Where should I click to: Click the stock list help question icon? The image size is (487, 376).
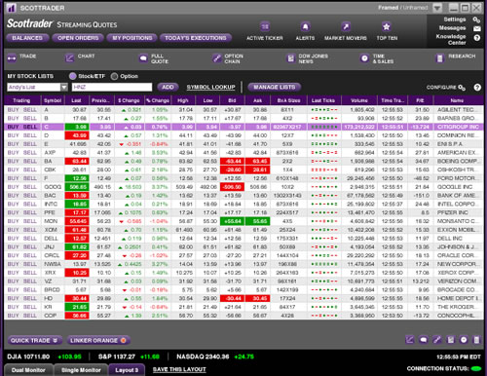[477, 87]
